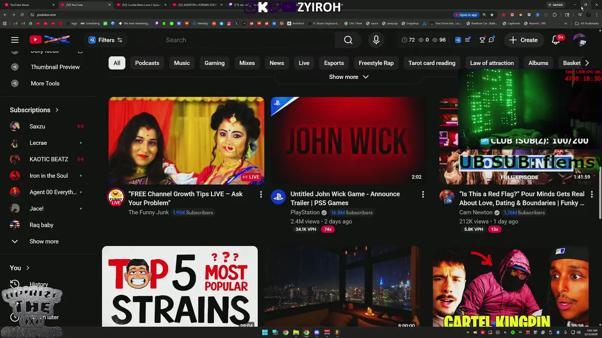Select the Podcasts filter chip
The width and height of the screenshot is (602, 338).
pos(147,63)
